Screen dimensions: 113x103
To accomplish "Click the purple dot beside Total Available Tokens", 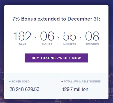I will click(62, 82).
